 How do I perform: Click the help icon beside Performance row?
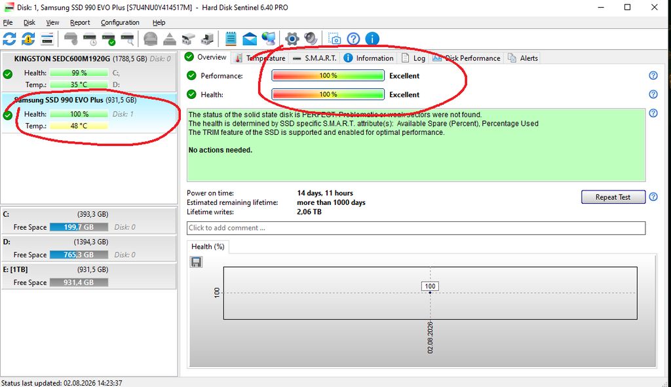click(x=653, y=76)
